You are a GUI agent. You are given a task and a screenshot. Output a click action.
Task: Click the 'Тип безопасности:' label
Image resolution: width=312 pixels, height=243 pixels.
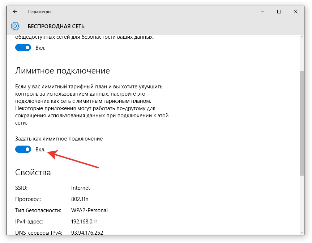38,210
